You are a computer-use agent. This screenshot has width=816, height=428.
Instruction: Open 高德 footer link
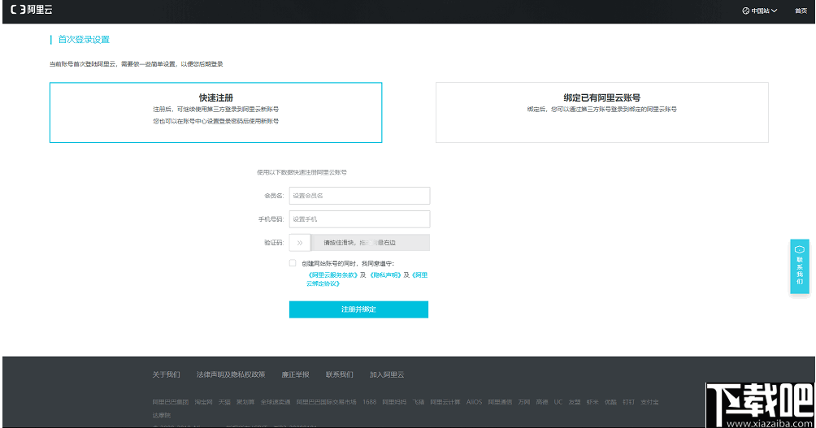(542, 402)
